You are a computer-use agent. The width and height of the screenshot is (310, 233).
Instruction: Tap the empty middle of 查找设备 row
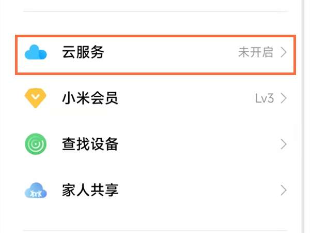click(196, 144)
